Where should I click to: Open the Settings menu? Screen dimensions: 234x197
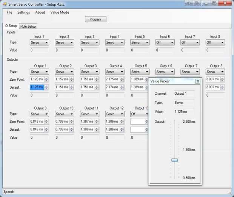click(x=23, y=12)
